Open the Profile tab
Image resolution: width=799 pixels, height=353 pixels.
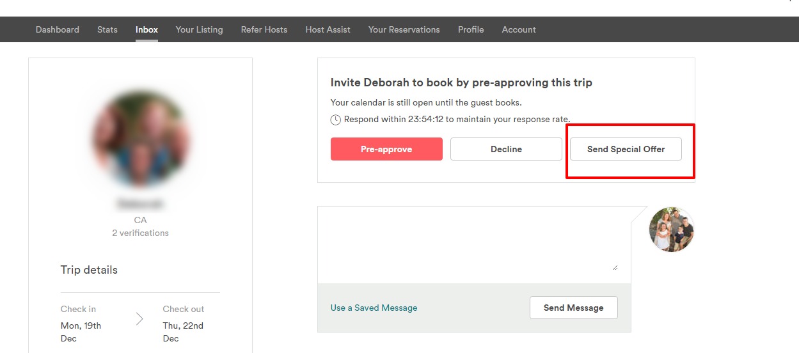click(471, 29)
